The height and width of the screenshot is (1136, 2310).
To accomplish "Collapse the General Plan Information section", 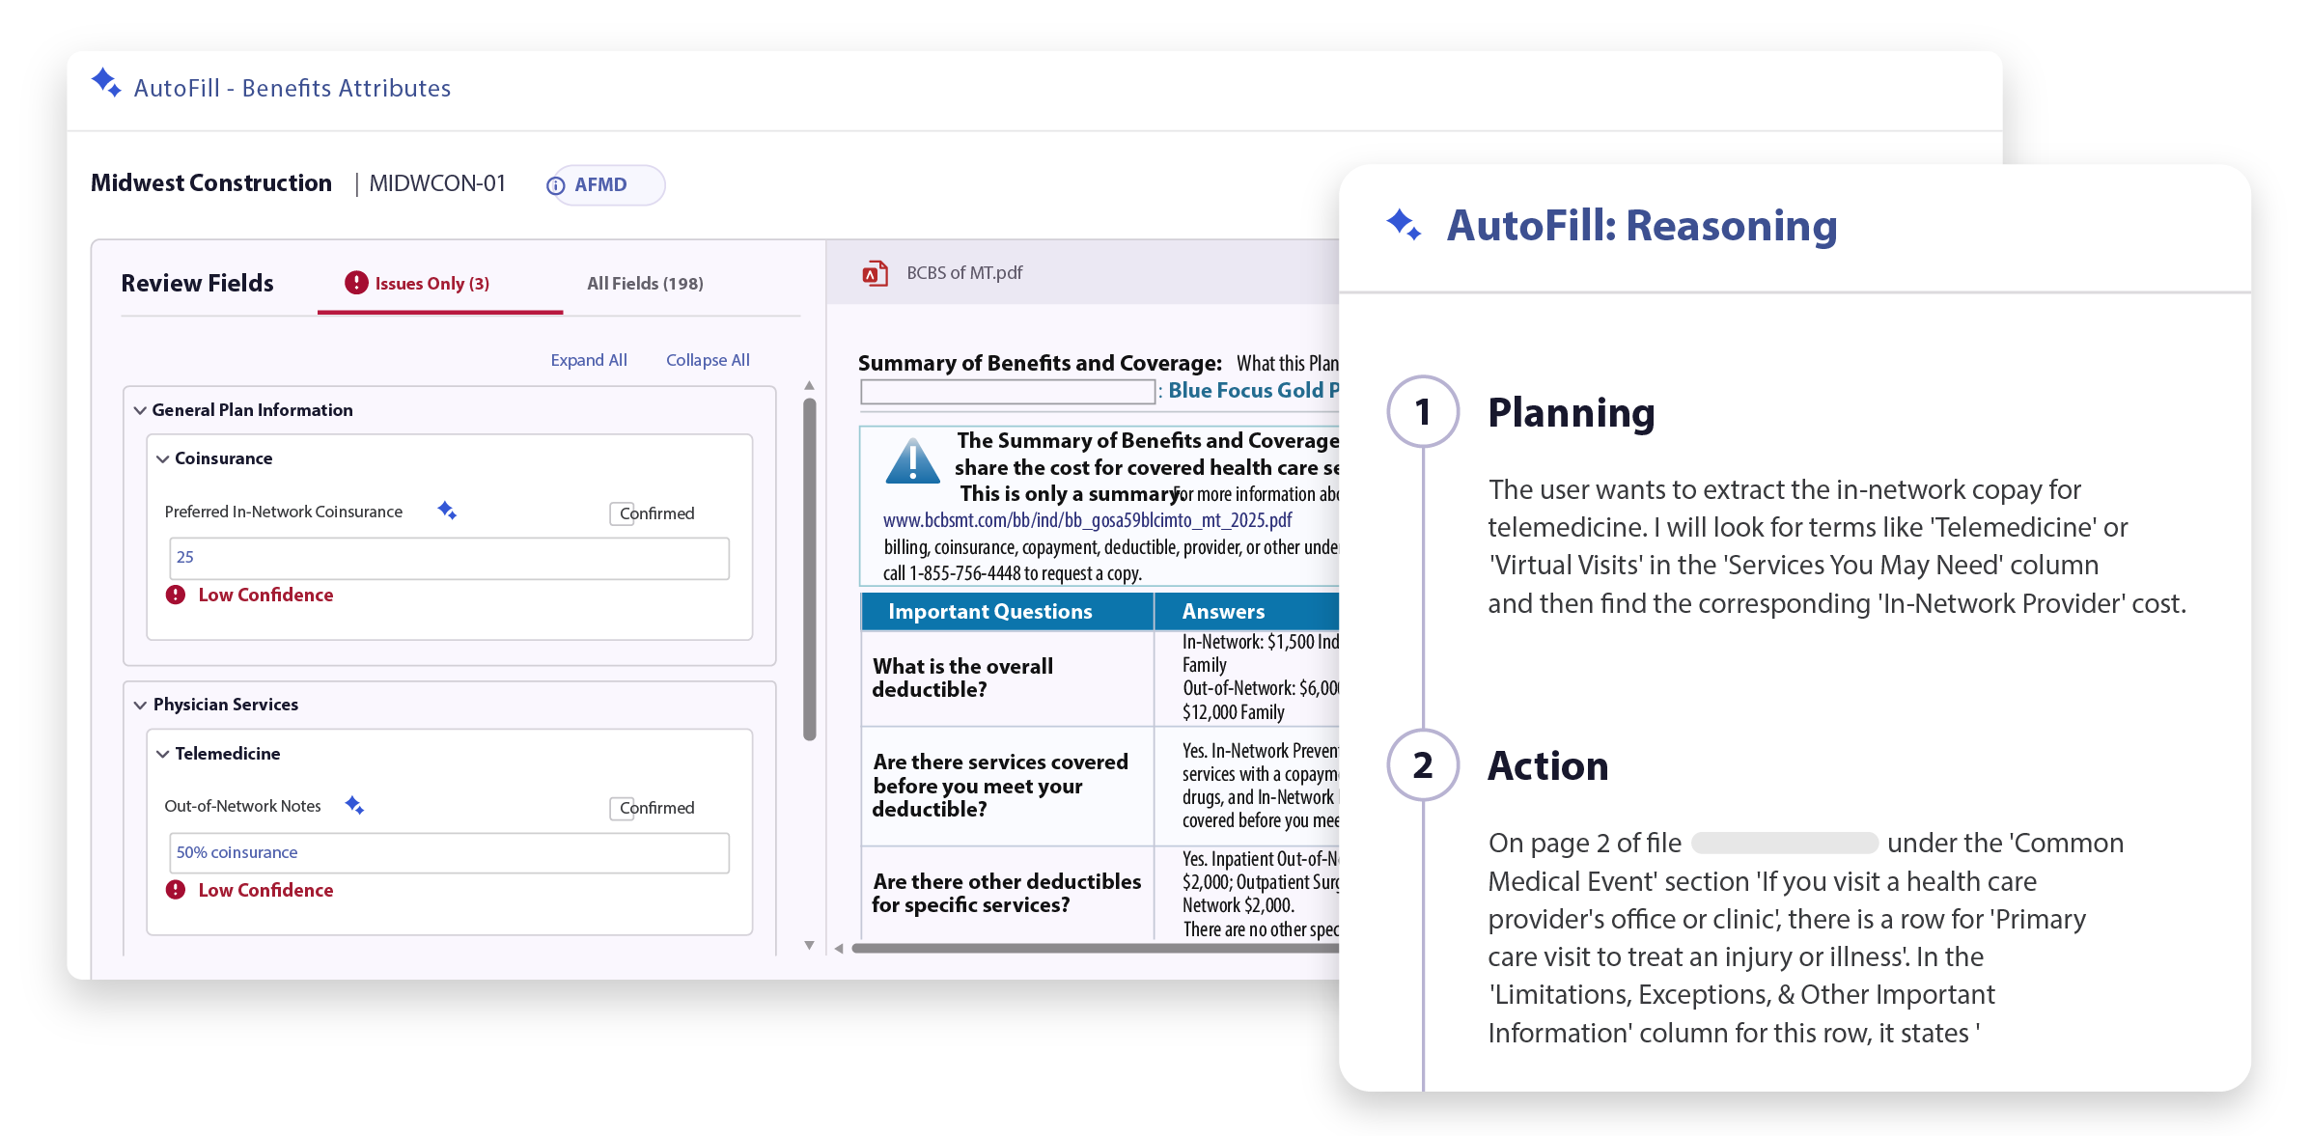I will point(140,410).
